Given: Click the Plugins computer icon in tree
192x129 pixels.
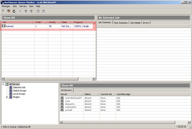Looking at the screenshot, I should pos(11,97).
